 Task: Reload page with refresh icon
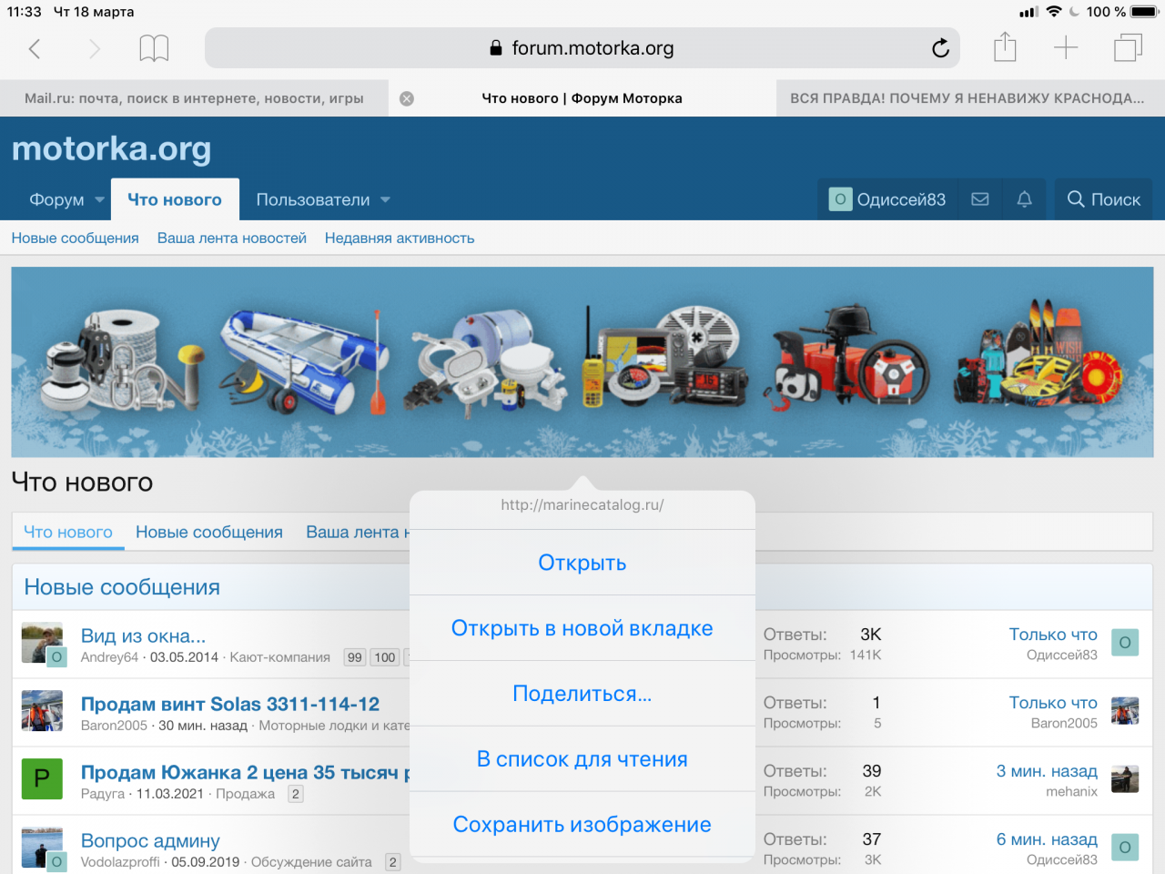tap(940, 48)
